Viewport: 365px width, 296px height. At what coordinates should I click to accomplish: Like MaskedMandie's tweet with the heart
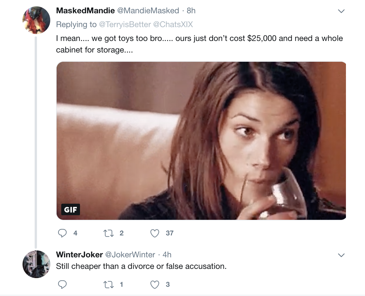155,233
